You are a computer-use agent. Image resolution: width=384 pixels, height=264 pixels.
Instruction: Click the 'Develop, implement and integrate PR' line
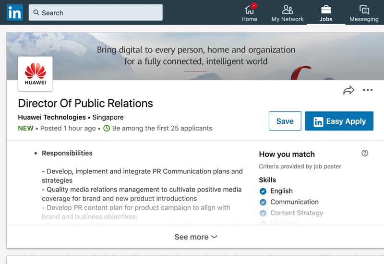click(142, 171)
